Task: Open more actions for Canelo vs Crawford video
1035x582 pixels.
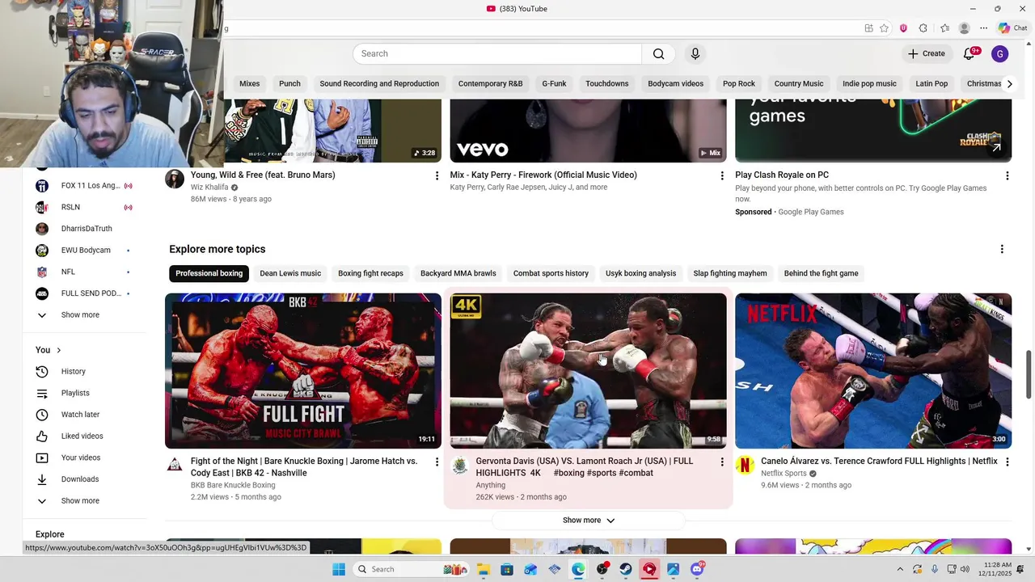Action: pyautogui.click(x=1007, y=462)
